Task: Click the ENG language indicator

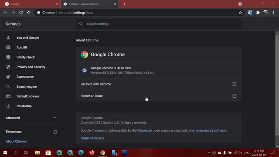Action: coord(247,153)
